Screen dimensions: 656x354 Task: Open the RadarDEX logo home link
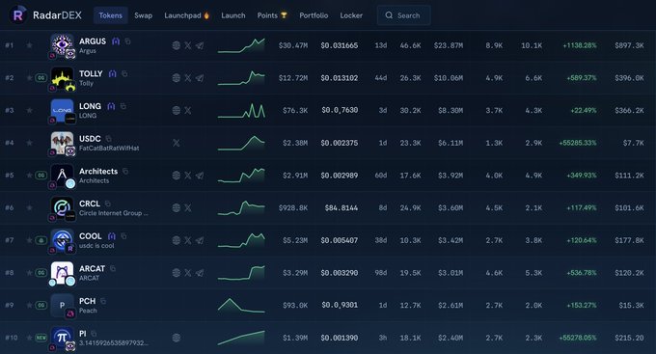tap(45, 15)
